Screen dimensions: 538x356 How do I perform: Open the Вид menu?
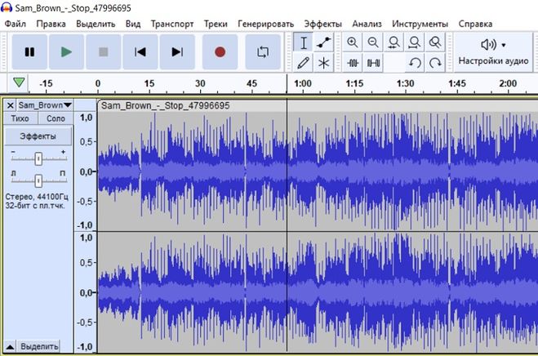tap(133, 24)
